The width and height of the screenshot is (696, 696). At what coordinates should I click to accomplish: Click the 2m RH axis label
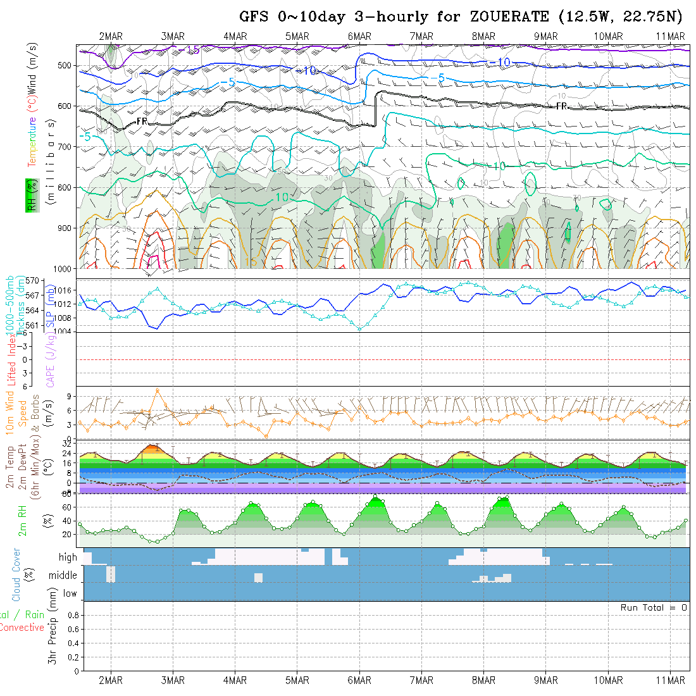coord(22,519)
